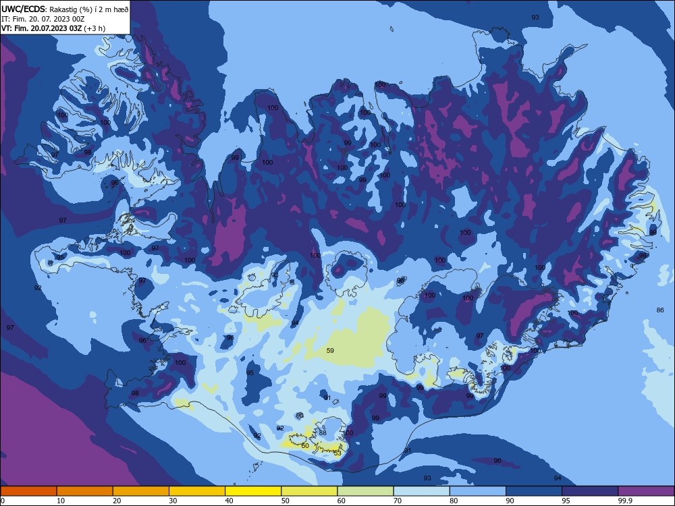
Task: Click the legend tick label '20'
Action: tap(117, 501)
